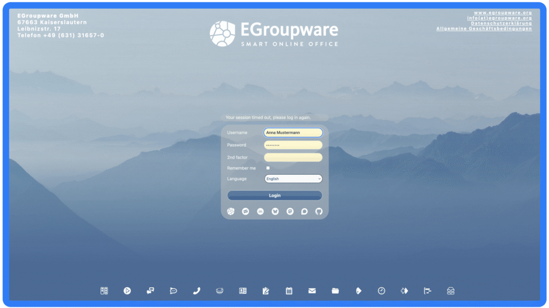Click the EGroupware logo at top center
The image size is (549, 308).
tap(274, 33)
